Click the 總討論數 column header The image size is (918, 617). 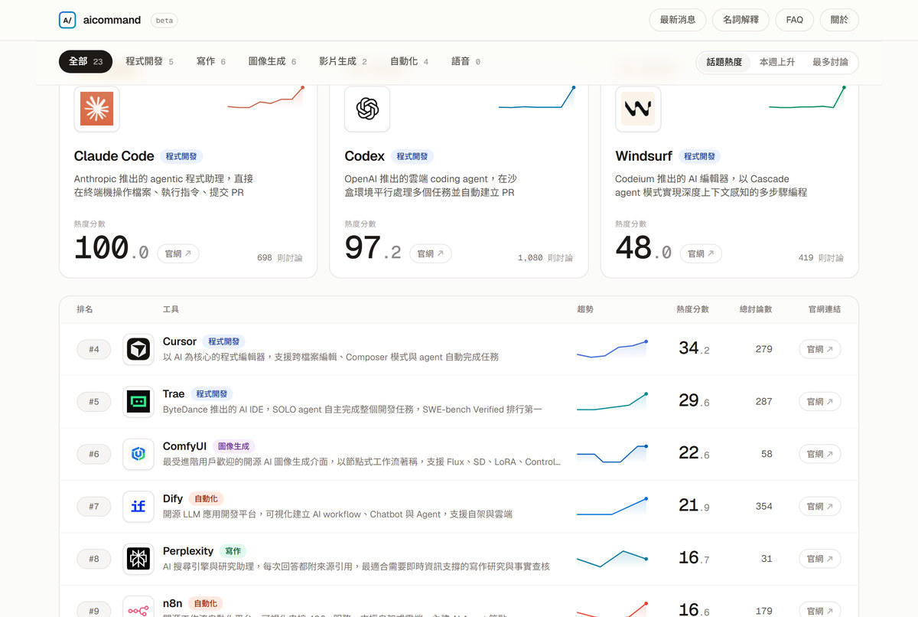[756, 309]
